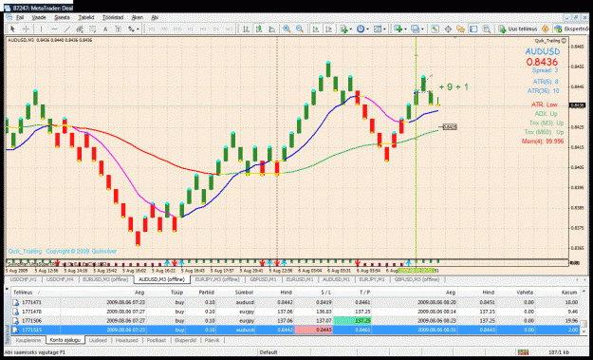Screen dimensions: 593x360
Task: Open the Tööriistad menu
Action: click(x=113, y=17)
